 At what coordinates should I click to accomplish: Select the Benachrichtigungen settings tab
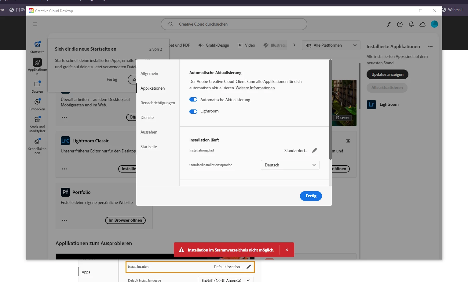158,103
